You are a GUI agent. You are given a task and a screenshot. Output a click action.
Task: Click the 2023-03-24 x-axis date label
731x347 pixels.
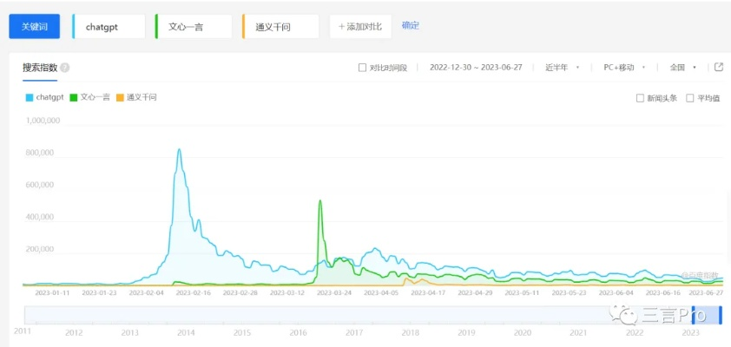click(333, 293)
